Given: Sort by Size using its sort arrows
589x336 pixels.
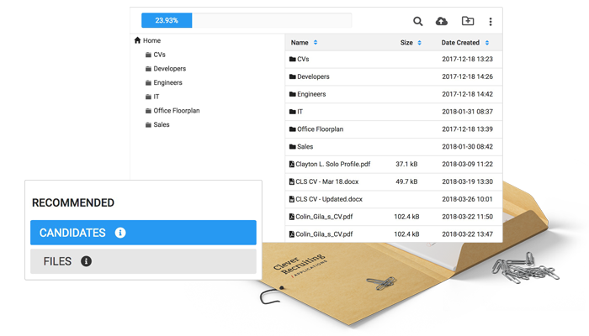Looking at the screenshot, I should 419,43.
